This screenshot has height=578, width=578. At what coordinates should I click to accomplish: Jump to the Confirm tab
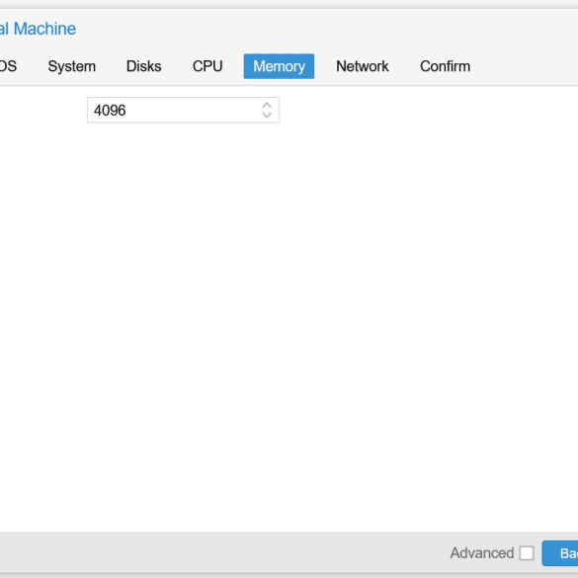click(445, 66)
